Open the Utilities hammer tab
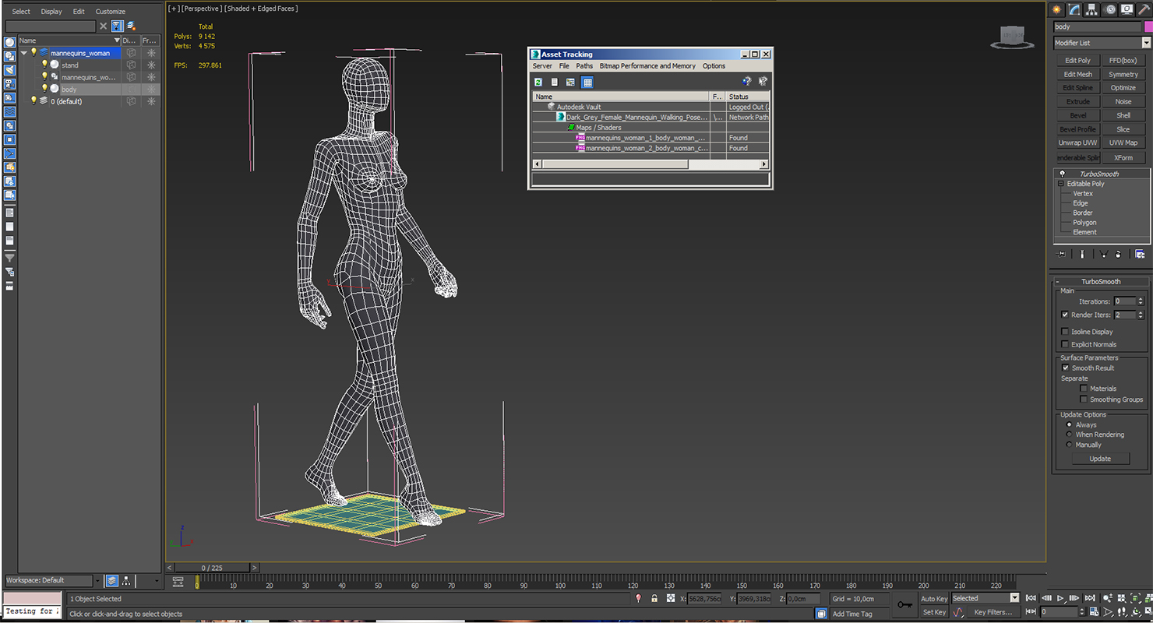The height and width of the screenshot is (623, 1153). [1144, 9]
